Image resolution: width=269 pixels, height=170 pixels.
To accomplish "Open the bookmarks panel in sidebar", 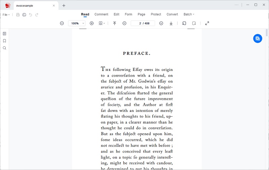I will click(x=5, y=41).
